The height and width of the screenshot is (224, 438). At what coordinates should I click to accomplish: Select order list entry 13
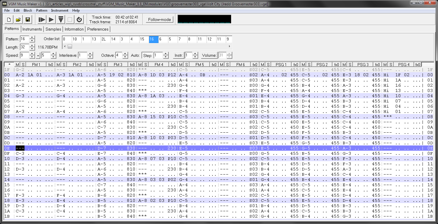click(x=96, y=39)
